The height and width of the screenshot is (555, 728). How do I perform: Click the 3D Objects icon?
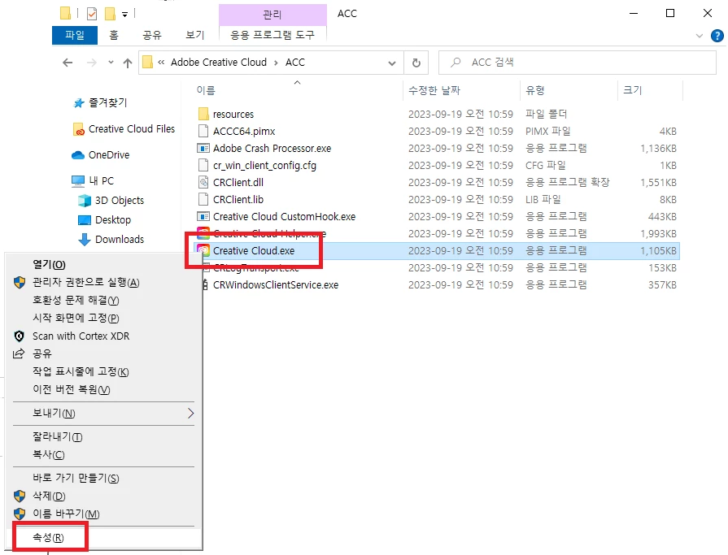pos(85,200)
